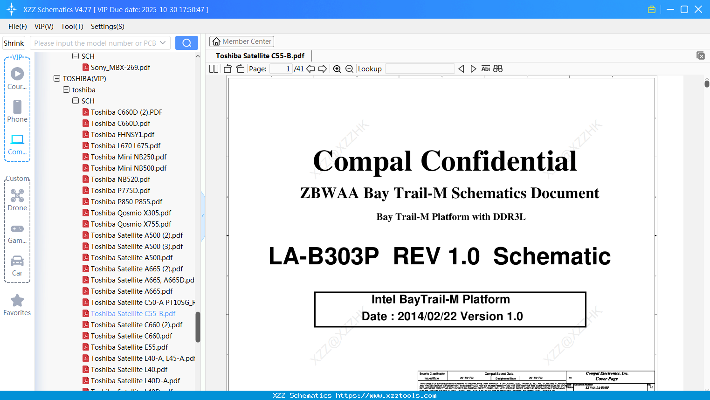The height and width of the screenshot is (400, 710).
Task: Open the Car category
Action: [17, 266]
